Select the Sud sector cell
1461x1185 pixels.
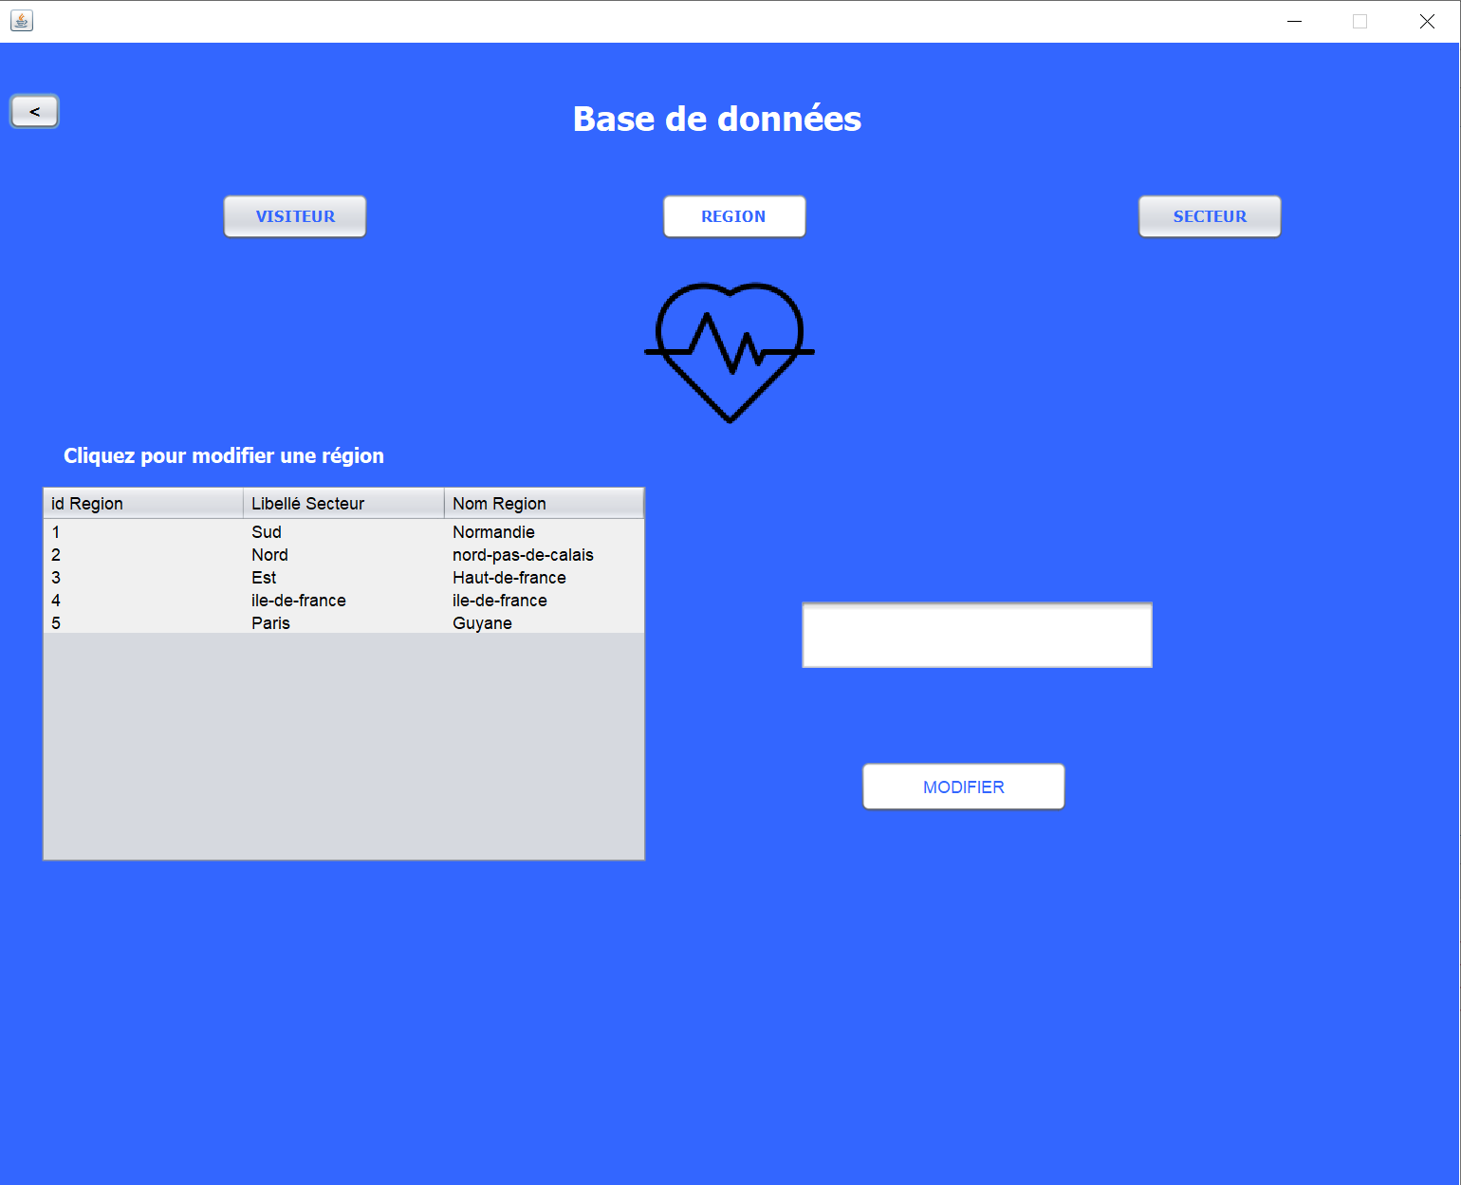click(x=344, y=532)
